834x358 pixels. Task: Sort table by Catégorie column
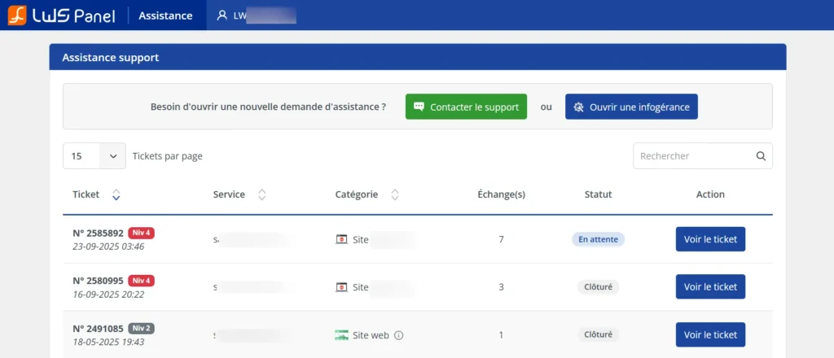coord(395,194)
